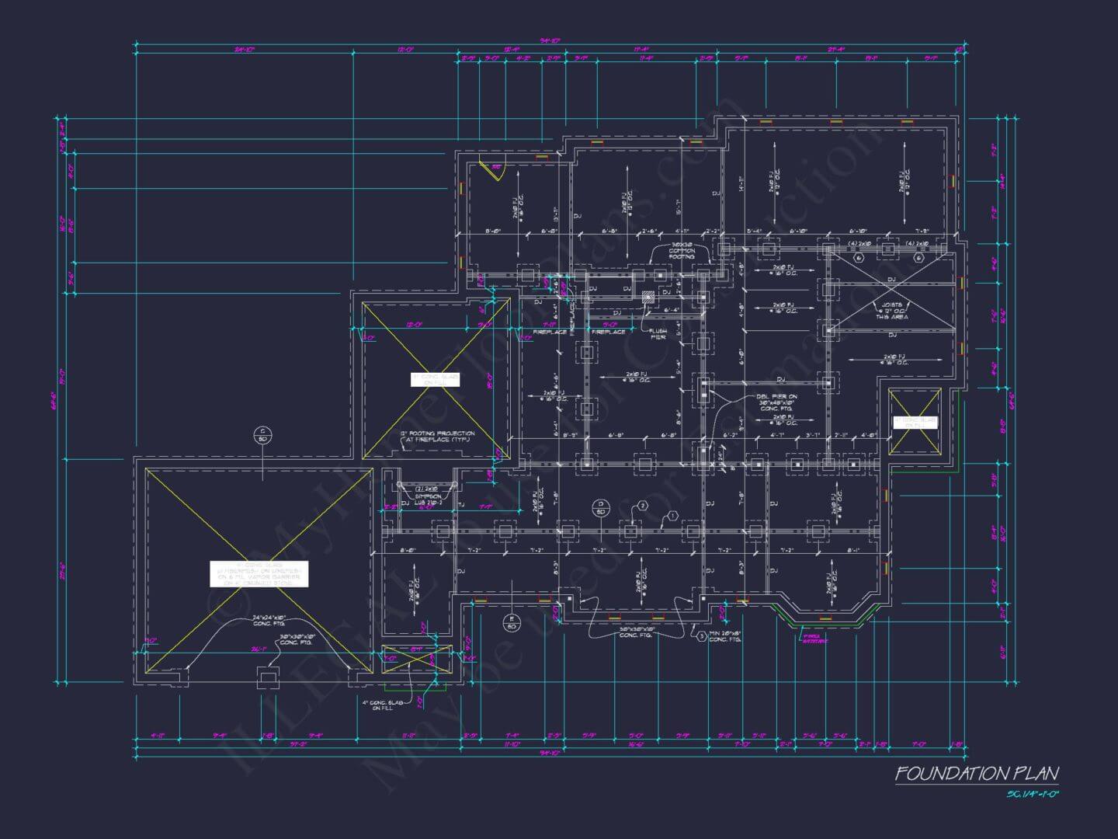Click the right 'FIREPLACE' label next to 5'-0"

pyautogui.click(x=609, y=332)
